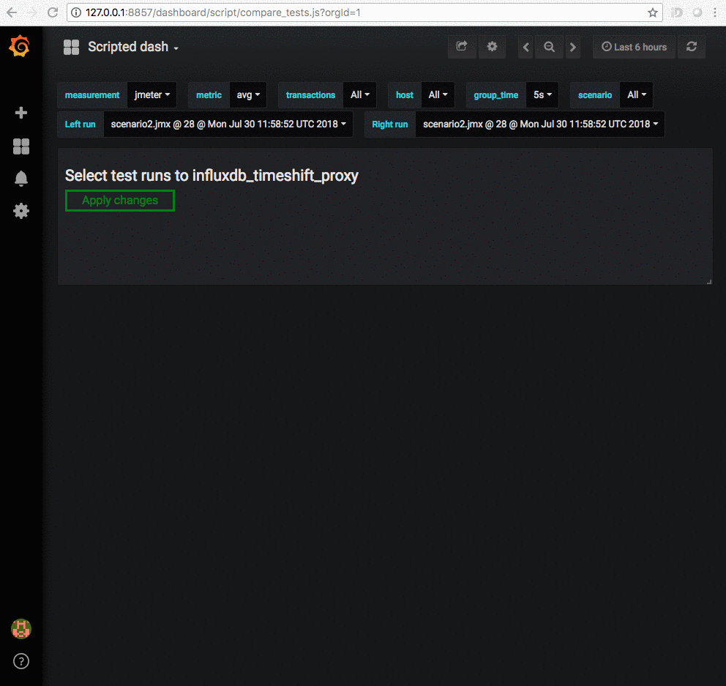The height and width of the screenshot is (686, 726).
Task: Refresh the dashboard
Action: point(692,47)
